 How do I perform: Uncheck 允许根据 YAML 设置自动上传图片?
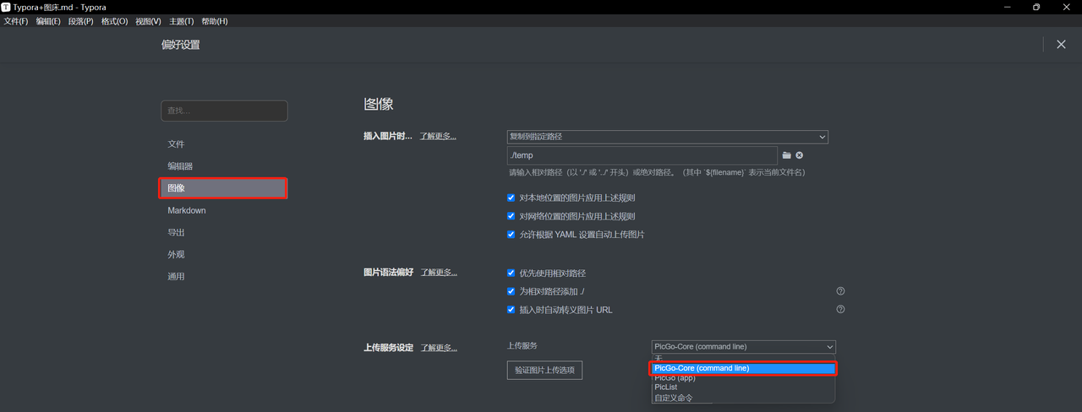tap(511, 235)
